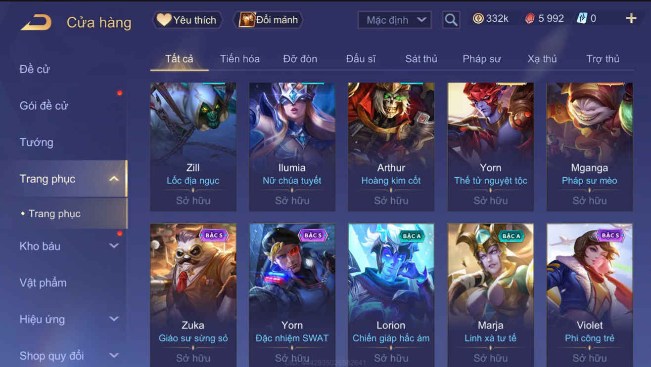Expand the Kho báu sidebar section

point(114,246)
